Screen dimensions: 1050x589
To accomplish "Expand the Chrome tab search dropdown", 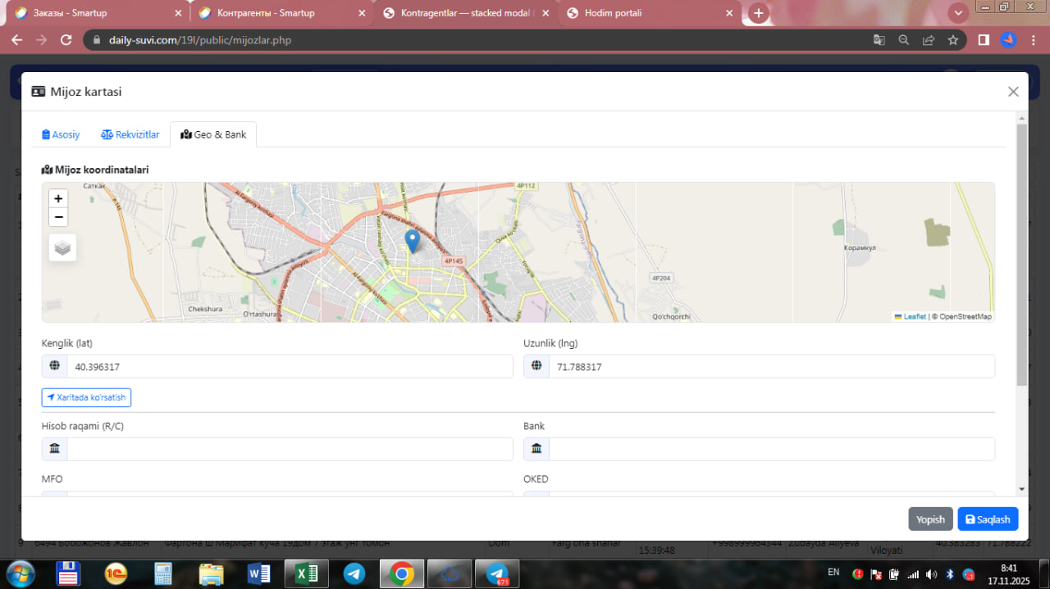I will click(x=957, y=13).
